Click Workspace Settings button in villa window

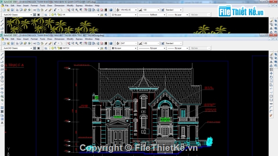coord(34,48)
